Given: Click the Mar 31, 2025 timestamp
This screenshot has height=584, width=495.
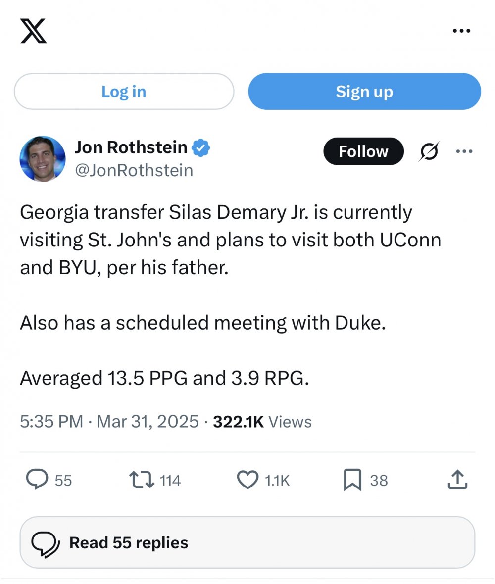Looking at the screenshot, I should click(148, 422).
